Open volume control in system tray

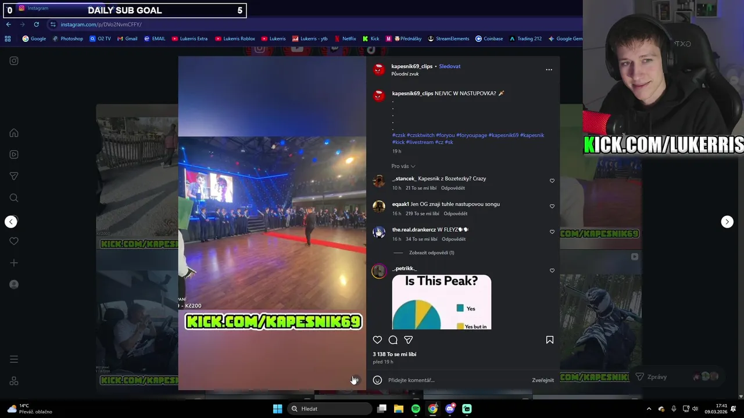pyautogui.click(x=695, y=409)
